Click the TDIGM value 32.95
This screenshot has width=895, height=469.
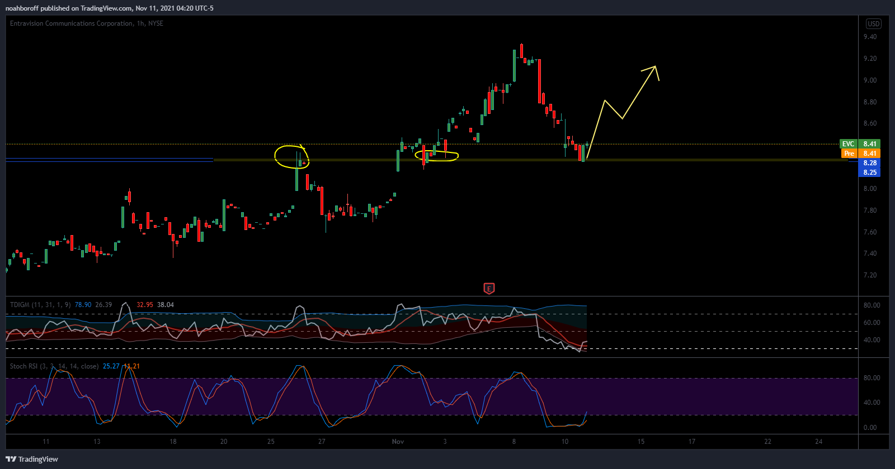pos(145,305)
